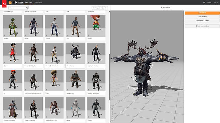Click the Prisoner B Styperek label

tap(30, 11)
